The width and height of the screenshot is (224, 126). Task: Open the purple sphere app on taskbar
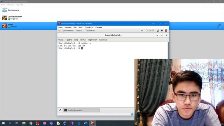72,123
